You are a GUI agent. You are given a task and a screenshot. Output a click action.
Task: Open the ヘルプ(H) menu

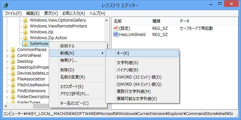click(97, 13)
